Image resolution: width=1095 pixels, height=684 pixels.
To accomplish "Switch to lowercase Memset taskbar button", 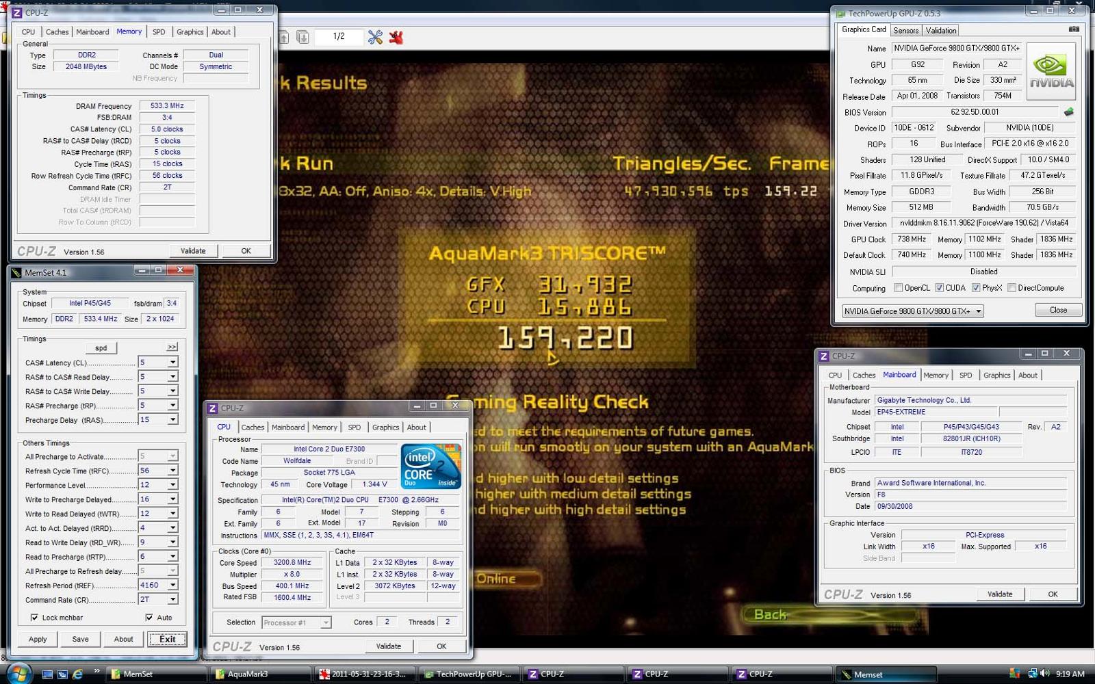I will point(886,674).
